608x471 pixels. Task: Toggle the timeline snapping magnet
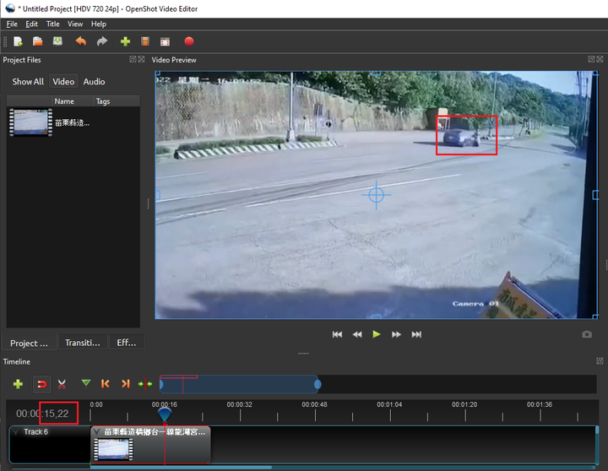[41, 384]
